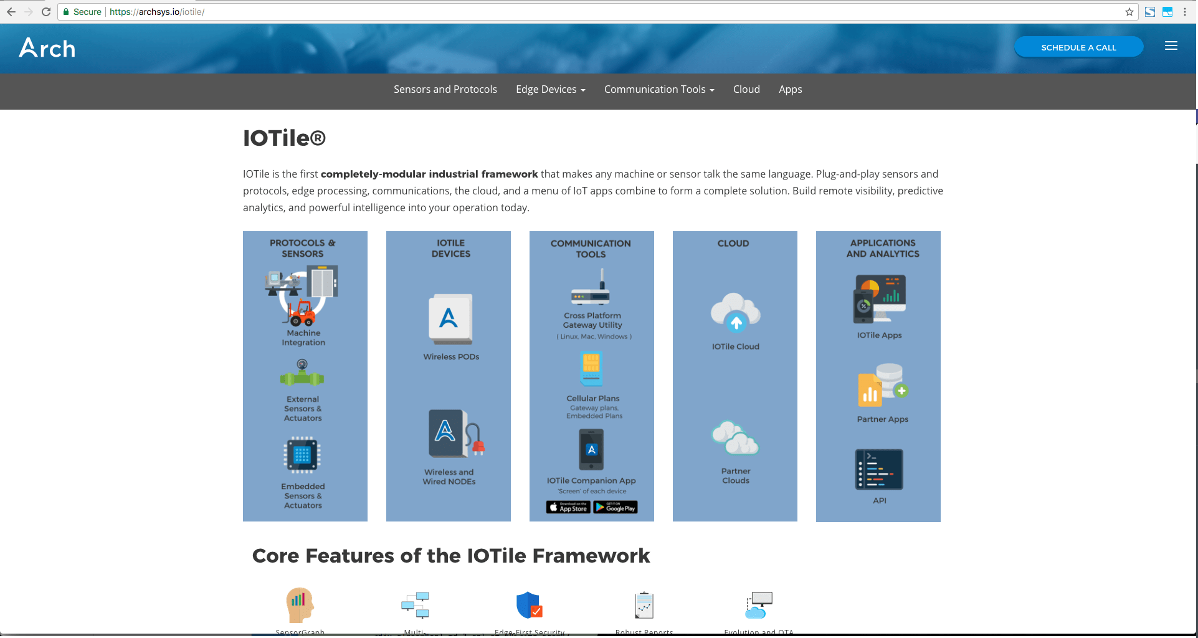
Task: Open the Cloud navigation item
Action: click(x=746, y=90)
